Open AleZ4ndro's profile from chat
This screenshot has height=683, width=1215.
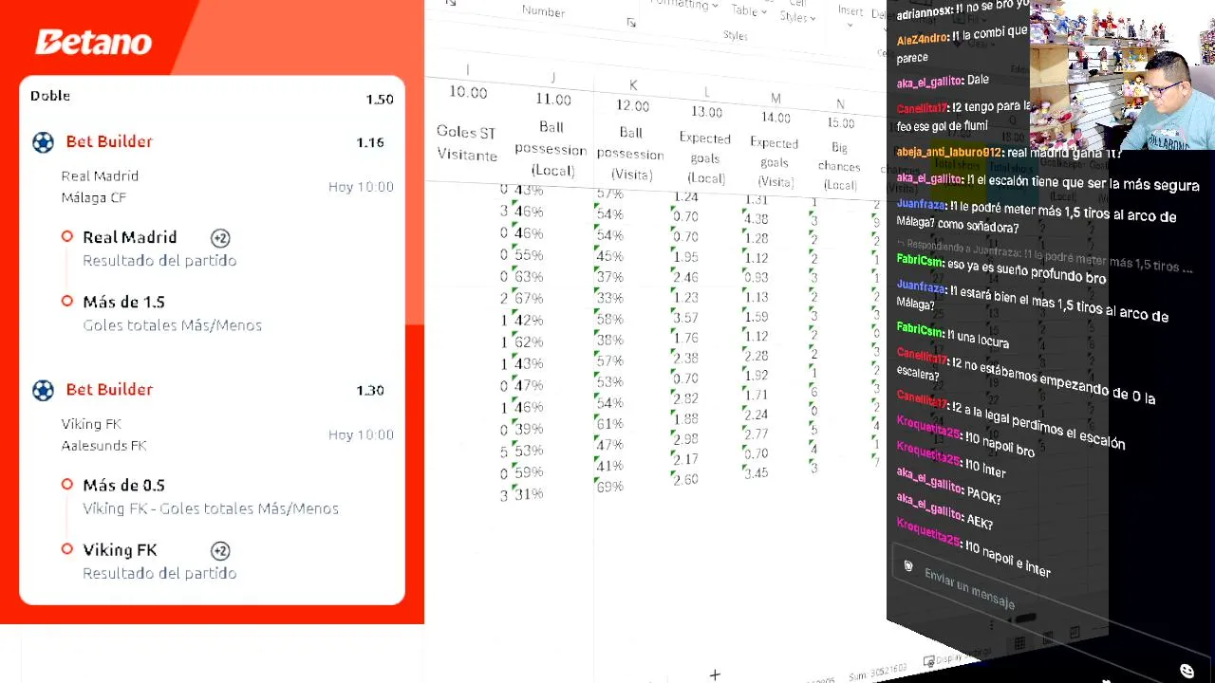click(x=922, y=39)
